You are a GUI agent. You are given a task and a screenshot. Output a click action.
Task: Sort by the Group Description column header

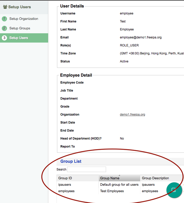tap(155, 178)
